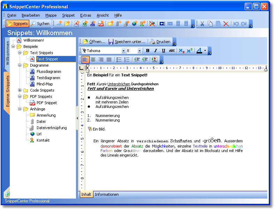Justify the text
Viewport: 275px width, 210px height.
pos(109,60)
